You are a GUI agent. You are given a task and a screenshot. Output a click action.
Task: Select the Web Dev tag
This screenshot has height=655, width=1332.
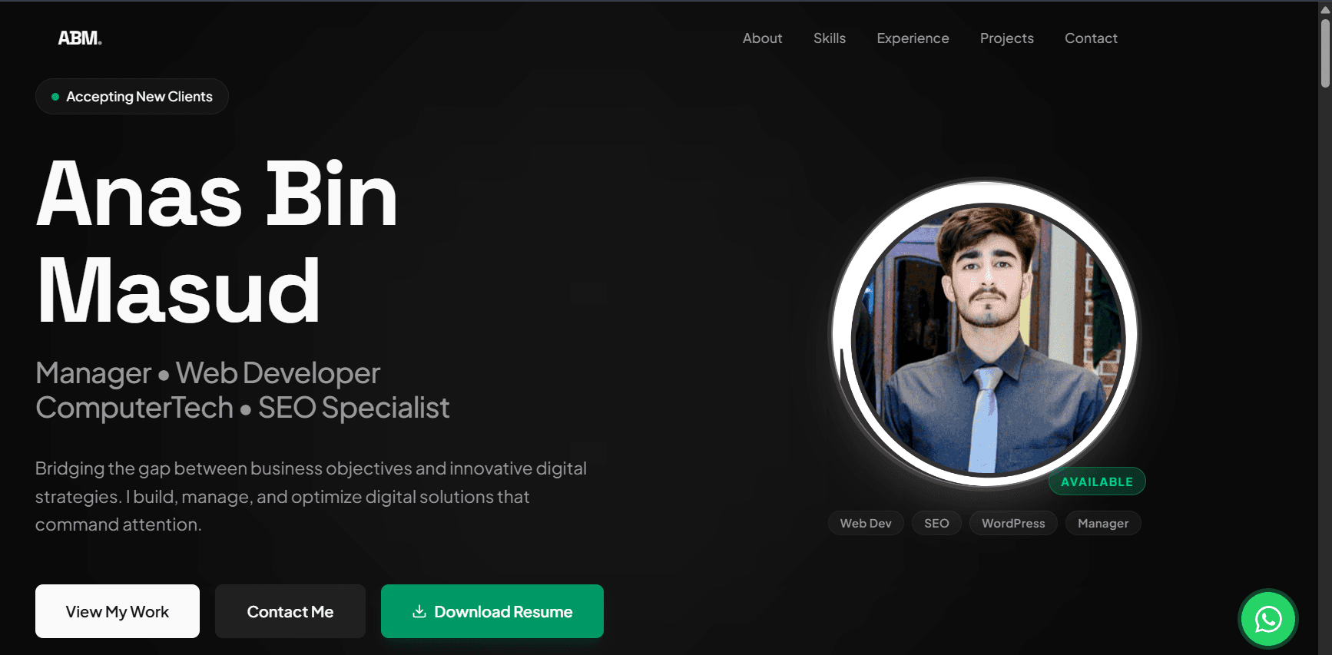pyautogui.click(x=866, y=523)
